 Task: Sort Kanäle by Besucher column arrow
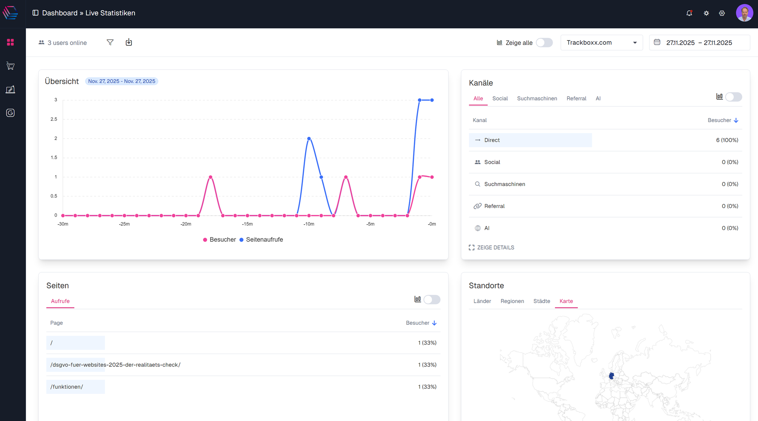point(736,121)
